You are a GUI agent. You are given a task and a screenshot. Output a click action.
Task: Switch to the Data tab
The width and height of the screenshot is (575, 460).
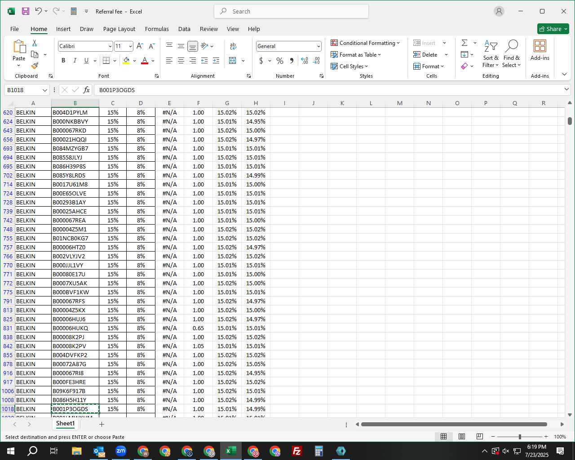point(184,29)
